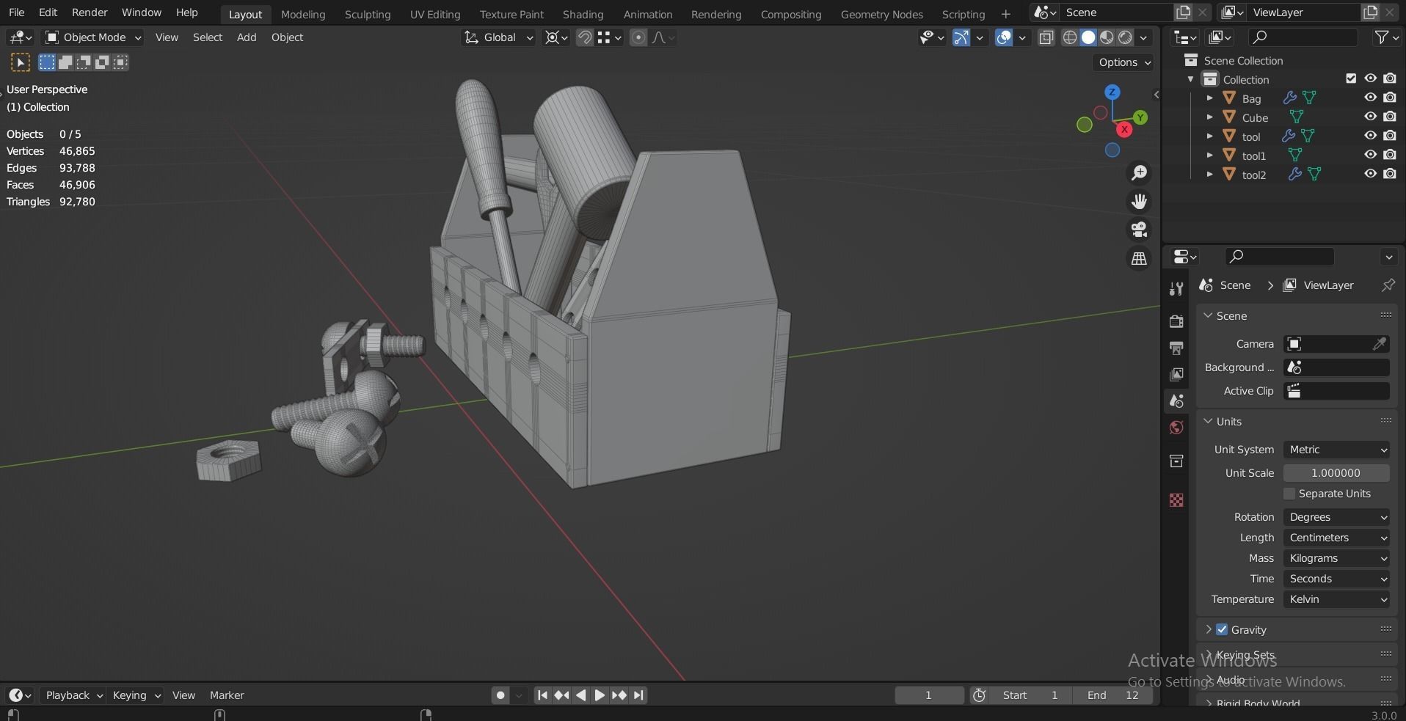Click the Marker menu in timeline
This screenshot has width=1406, height=721.
click(227, 695)
